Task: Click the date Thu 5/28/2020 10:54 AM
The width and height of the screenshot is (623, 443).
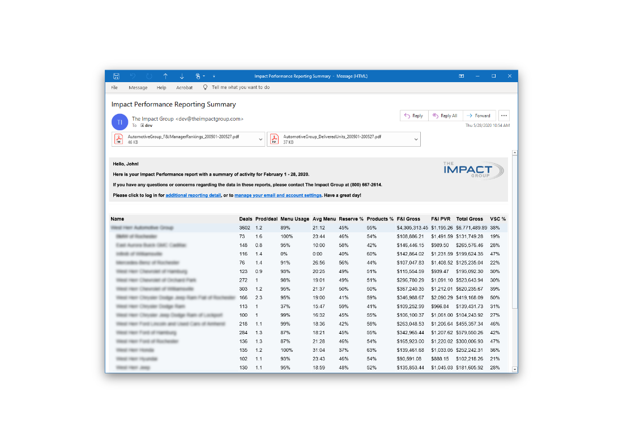Action: (x=488, y=126)
